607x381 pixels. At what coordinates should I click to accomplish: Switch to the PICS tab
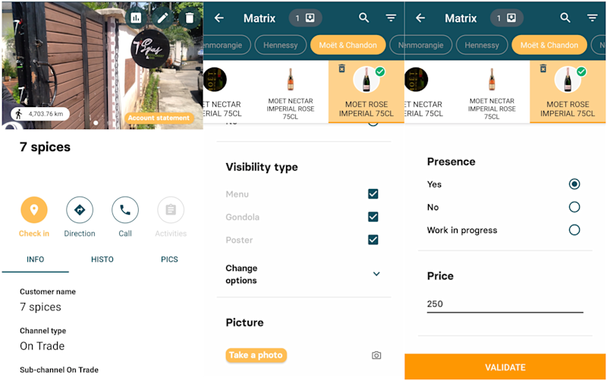[x=169, y=260]
